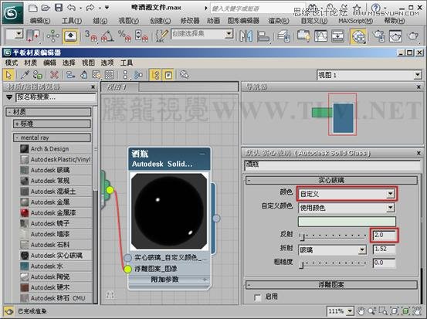Click the pale green custom color swatch

click(x=347, y=222)
